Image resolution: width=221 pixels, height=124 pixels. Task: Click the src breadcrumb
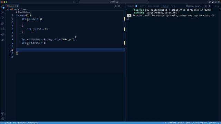point(8,9)
